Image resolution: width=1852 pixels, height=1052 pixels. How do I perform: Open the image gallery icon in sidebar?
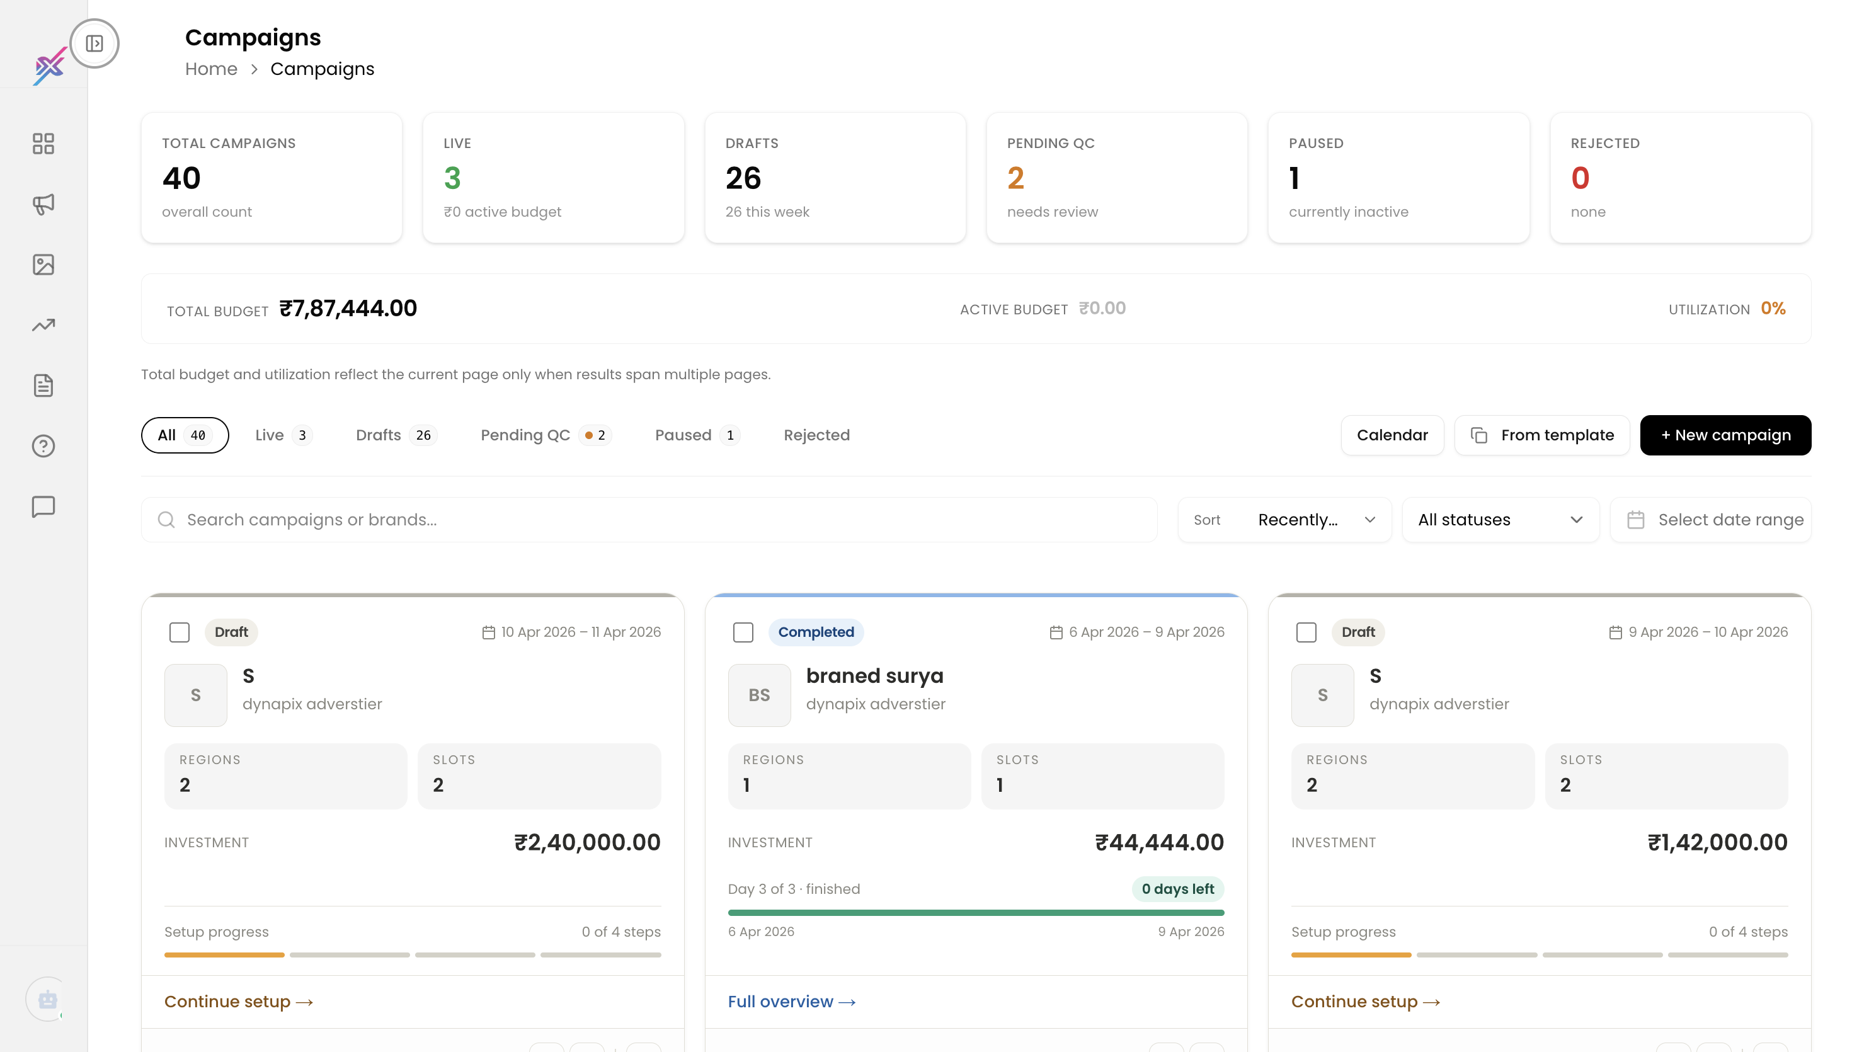[43, 265]
